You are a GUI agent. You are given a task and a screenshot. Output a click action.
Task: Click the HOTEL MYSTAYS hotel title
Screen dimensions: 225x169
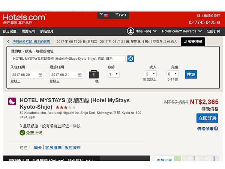click(75, 104)
